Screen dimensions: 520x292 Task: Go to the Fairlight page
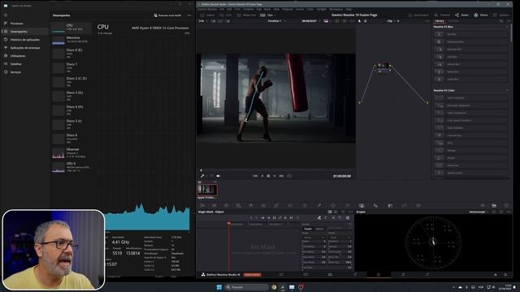(x=403, y=274)
